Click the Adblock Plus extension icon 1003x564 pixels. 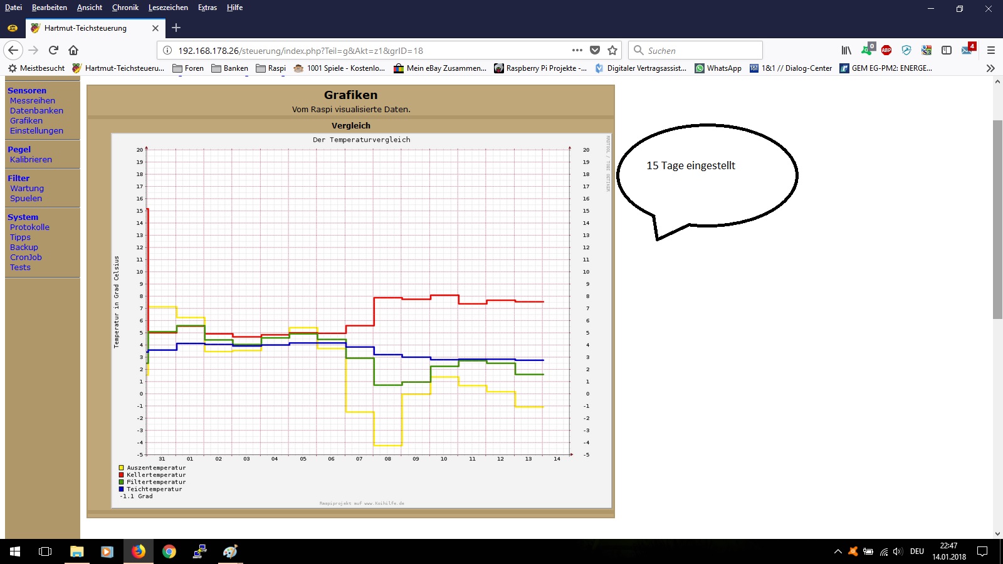(x=886, y=50)
